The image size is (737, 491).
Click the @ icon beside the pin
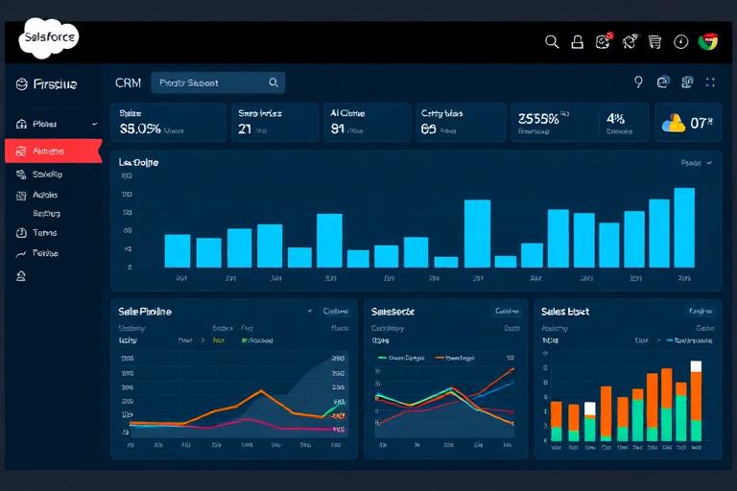point(663,82)
